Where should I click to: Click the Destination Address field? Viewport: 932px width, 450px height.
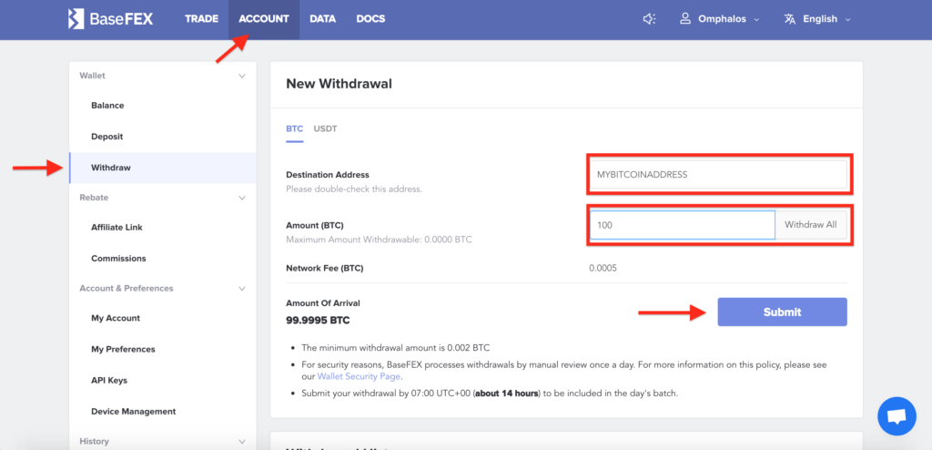pos(719,175)
